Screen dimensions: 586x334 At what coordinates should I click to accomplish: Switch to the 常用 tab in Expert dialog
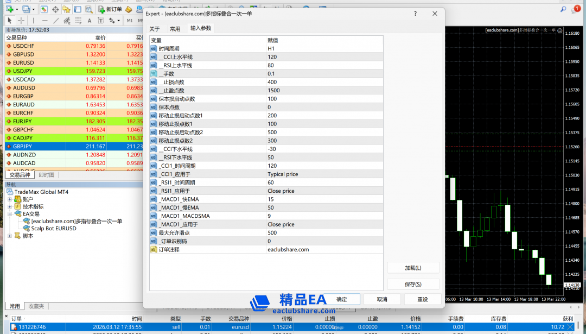[x=175, y=29]
